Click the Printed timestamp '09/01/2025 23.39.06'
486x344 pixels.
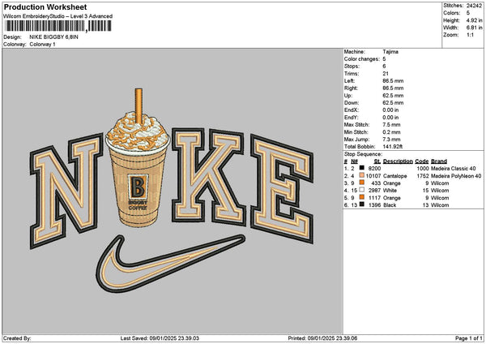pos(332,338)
